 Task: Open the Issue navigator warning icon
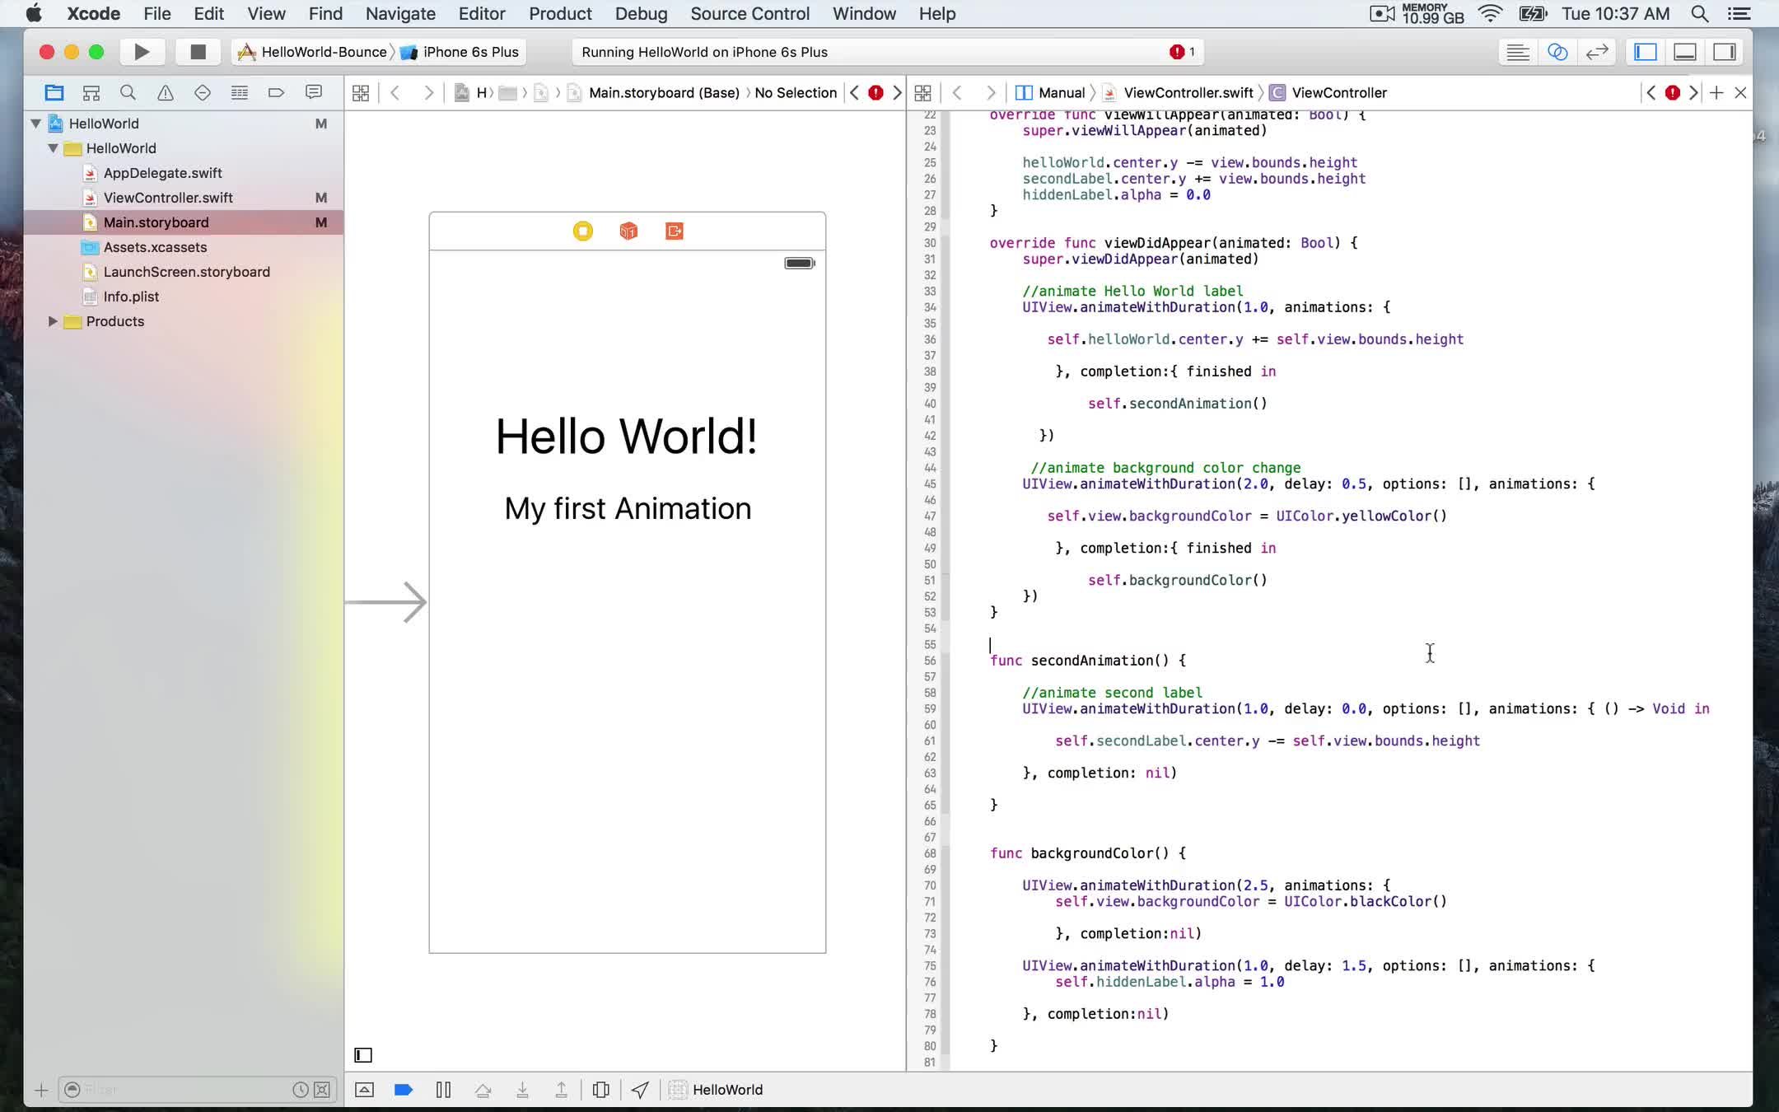click(166, 93)
